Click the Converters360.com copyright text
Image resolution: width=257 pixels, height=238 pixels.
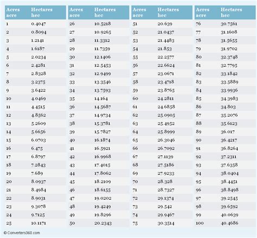[x=22, y=233]
